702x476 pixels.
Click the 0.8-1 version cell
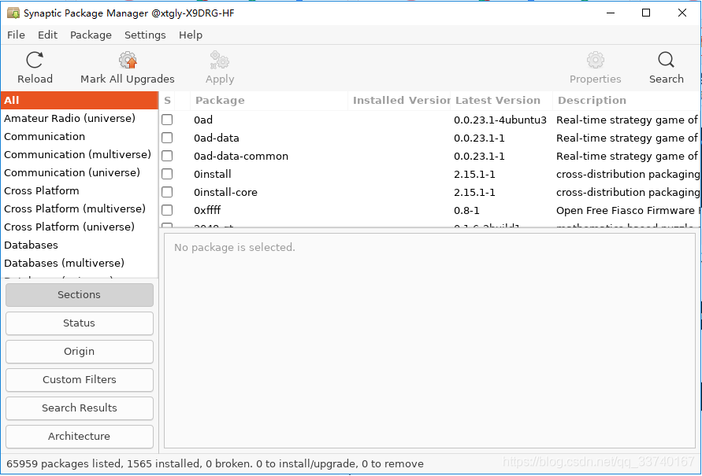coord(466,211)
